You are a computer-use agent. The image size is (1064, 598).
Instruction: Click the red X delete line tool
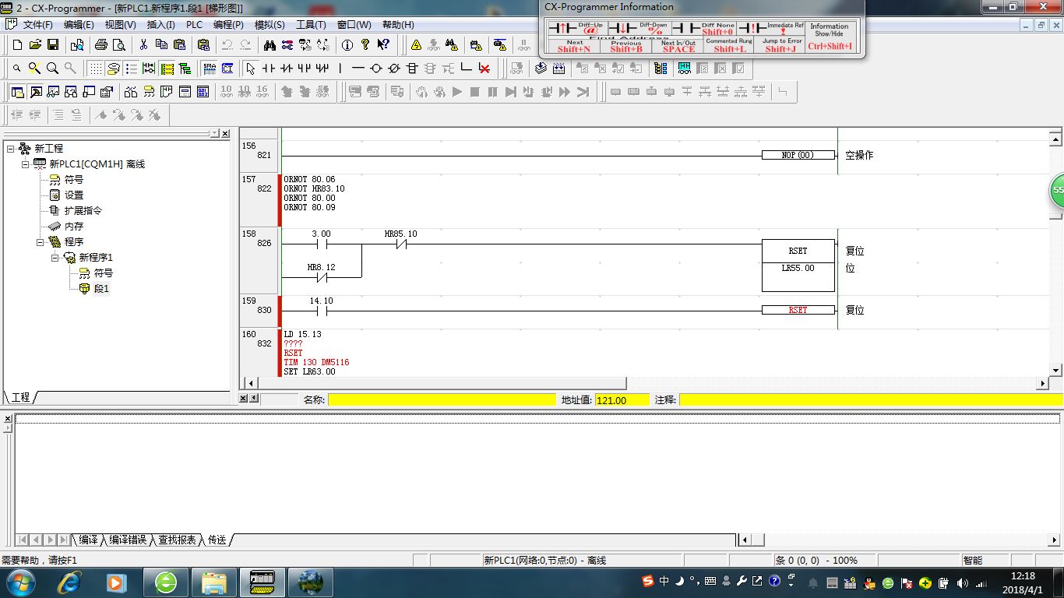484,69
